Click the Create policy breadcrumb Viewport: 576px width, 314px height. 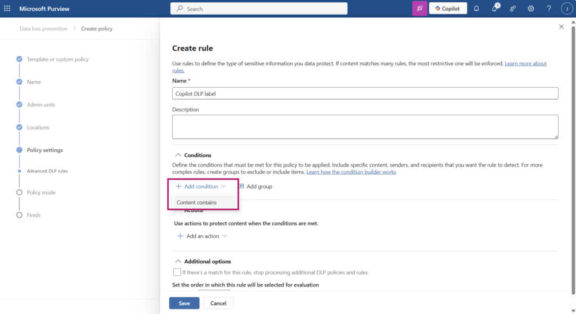[97, 29]
